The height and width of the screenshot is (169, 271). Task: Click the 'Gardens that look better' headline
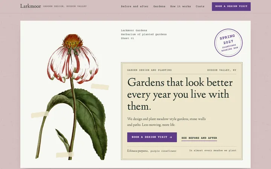pyautogui.click(x=180, y=94)
